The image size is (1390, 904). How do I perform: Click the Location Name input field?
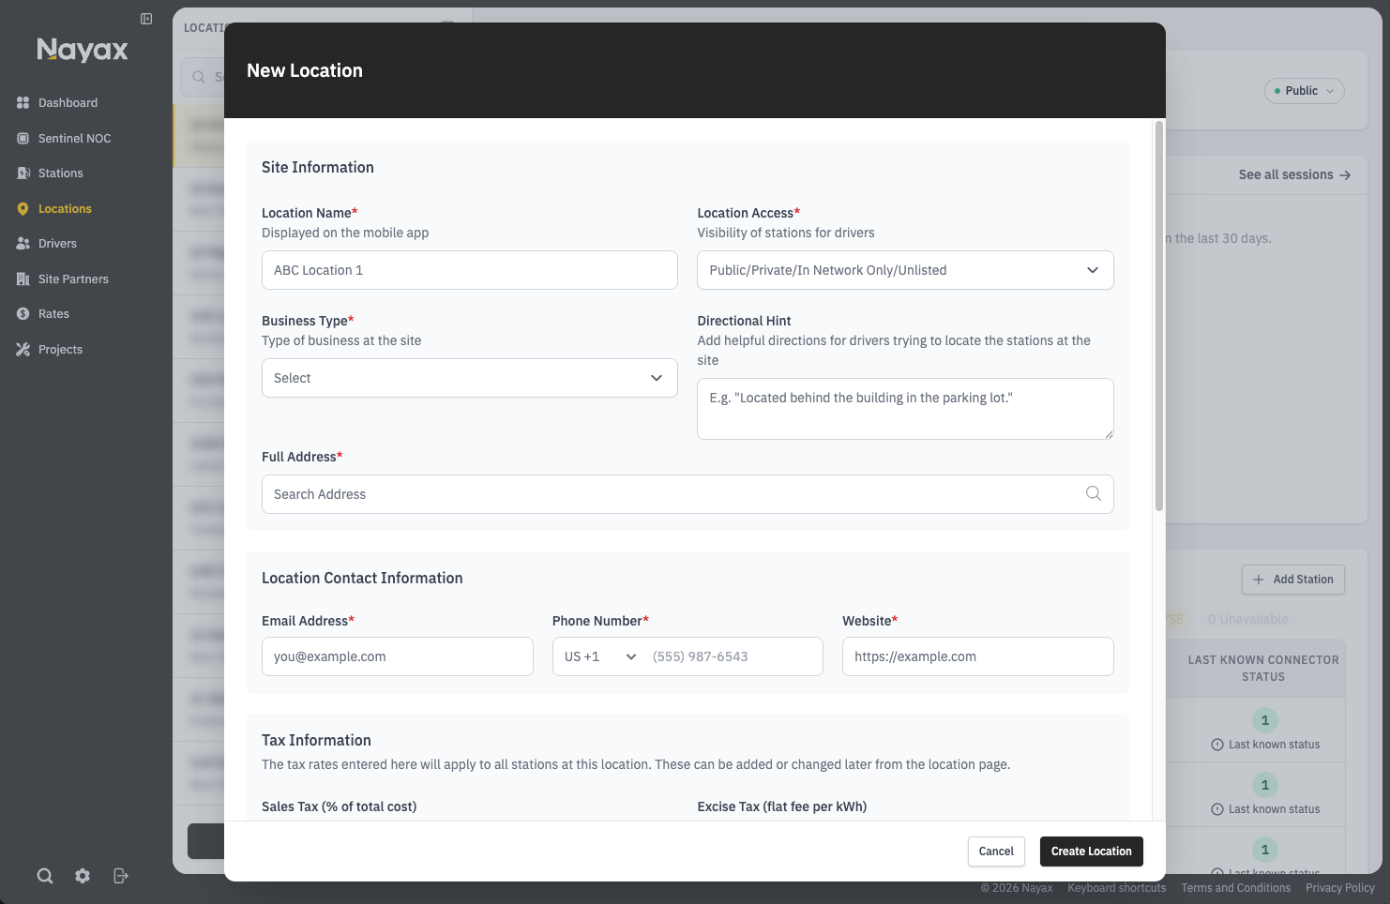470,270
